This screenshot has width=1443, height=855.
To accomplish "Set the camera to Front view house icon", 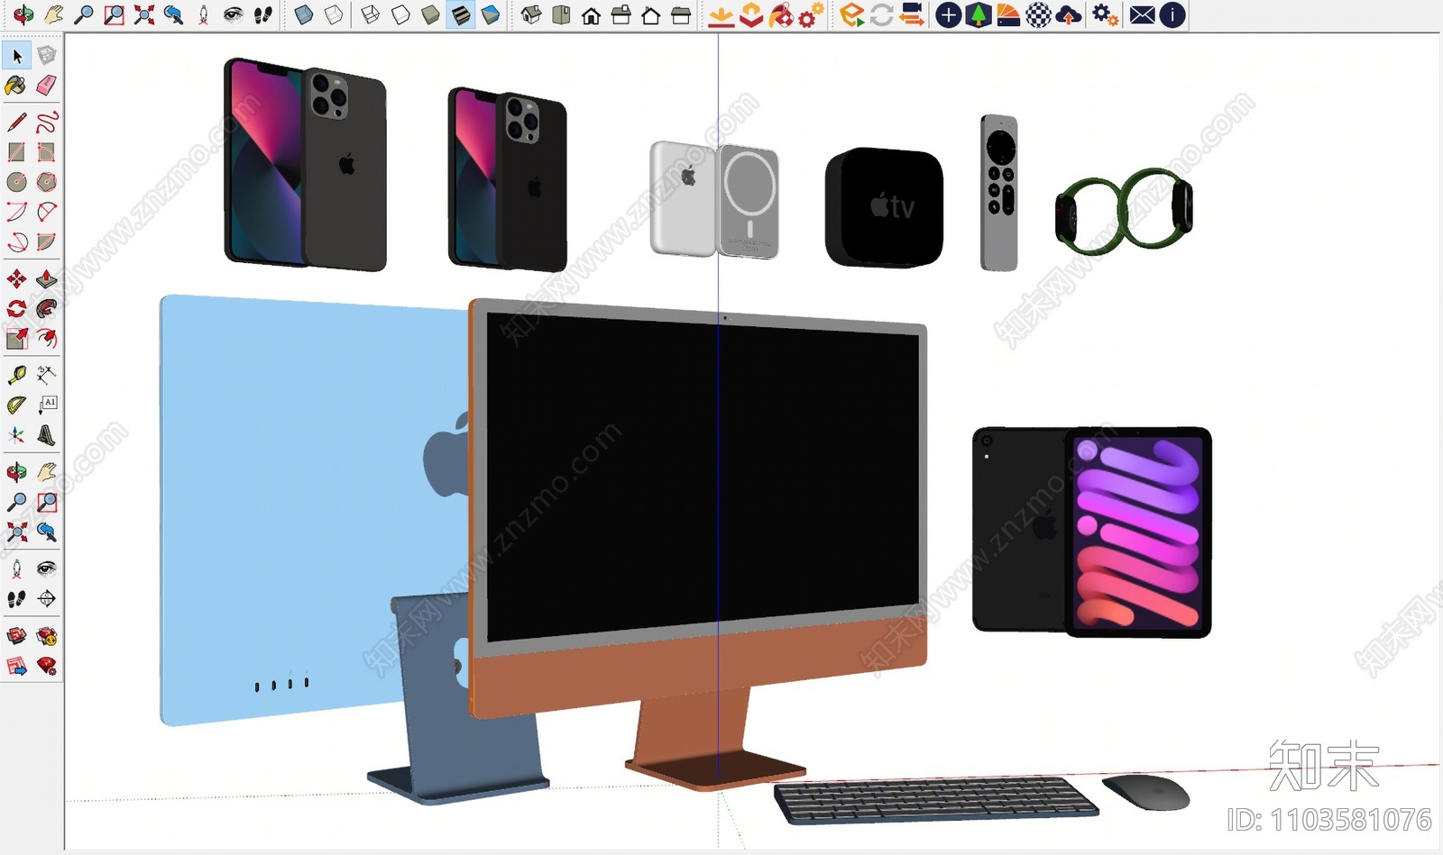I will (x=591, y=14).
